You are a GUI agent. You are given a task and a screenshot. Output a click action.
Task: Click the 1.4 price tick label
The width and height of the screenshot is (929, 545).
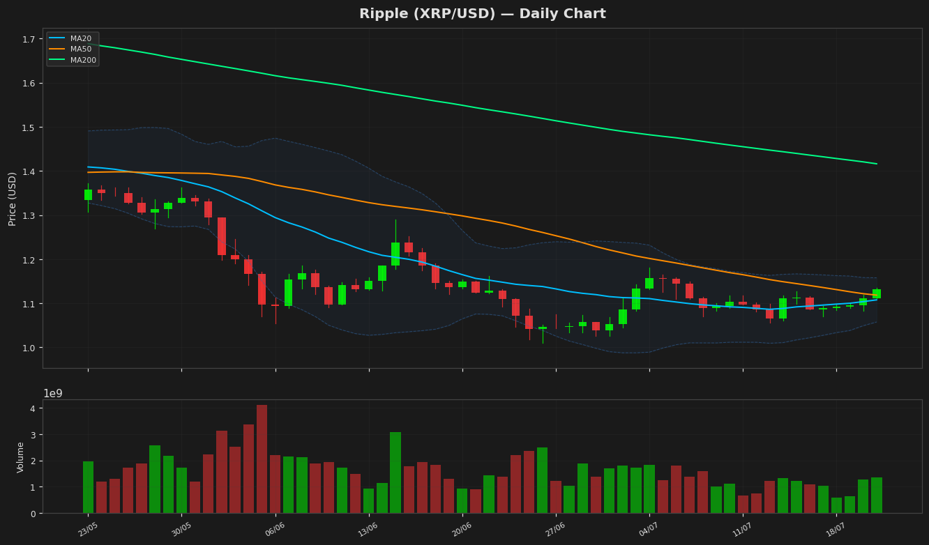(29, 172)
